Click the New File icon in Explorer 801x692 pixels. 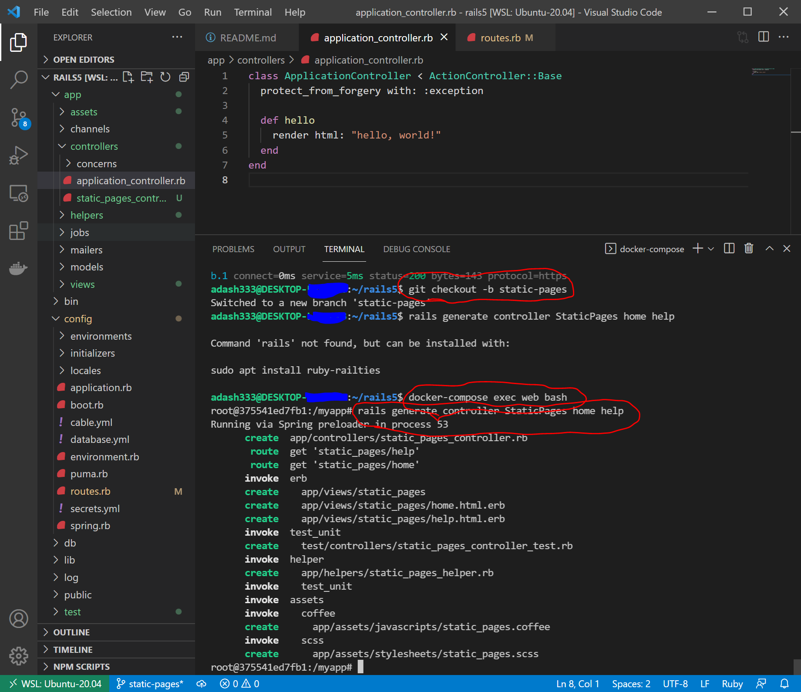point(128,77)
